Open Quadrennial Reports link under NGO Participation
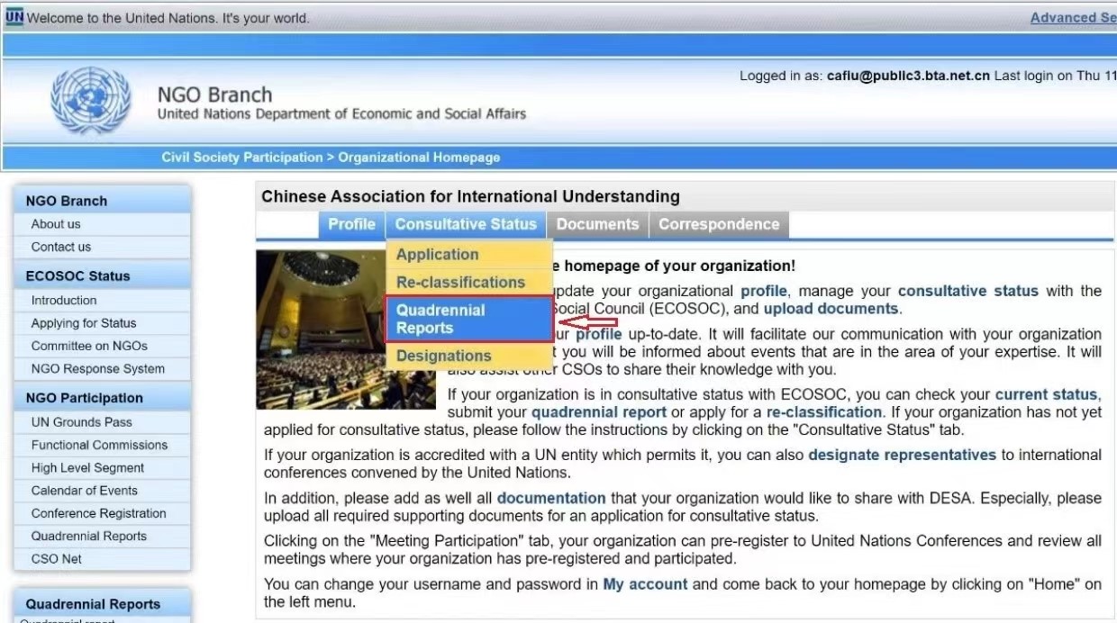Image resolution: width=1117 pixels, height=623 pixels. click(89, 536)
